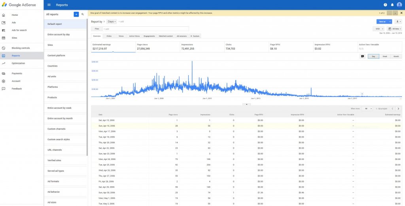Open Payments in the left sidebar
Screen dimensions: 405x206
[17, 73]
